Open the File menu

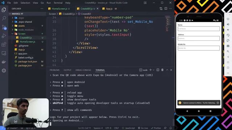9,3
